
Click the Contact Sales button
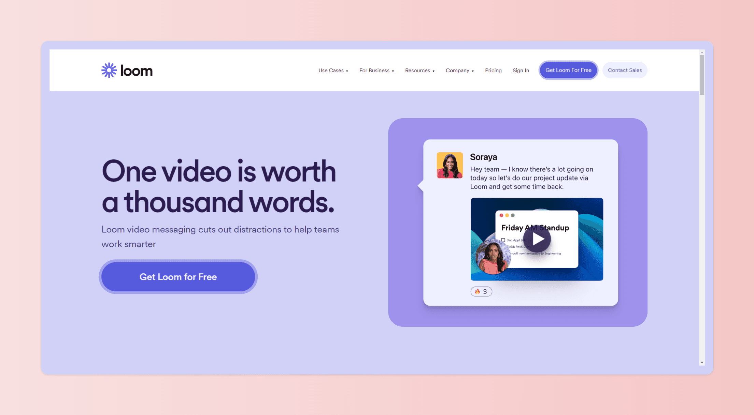pyautogui.click(x=625, y=70)
